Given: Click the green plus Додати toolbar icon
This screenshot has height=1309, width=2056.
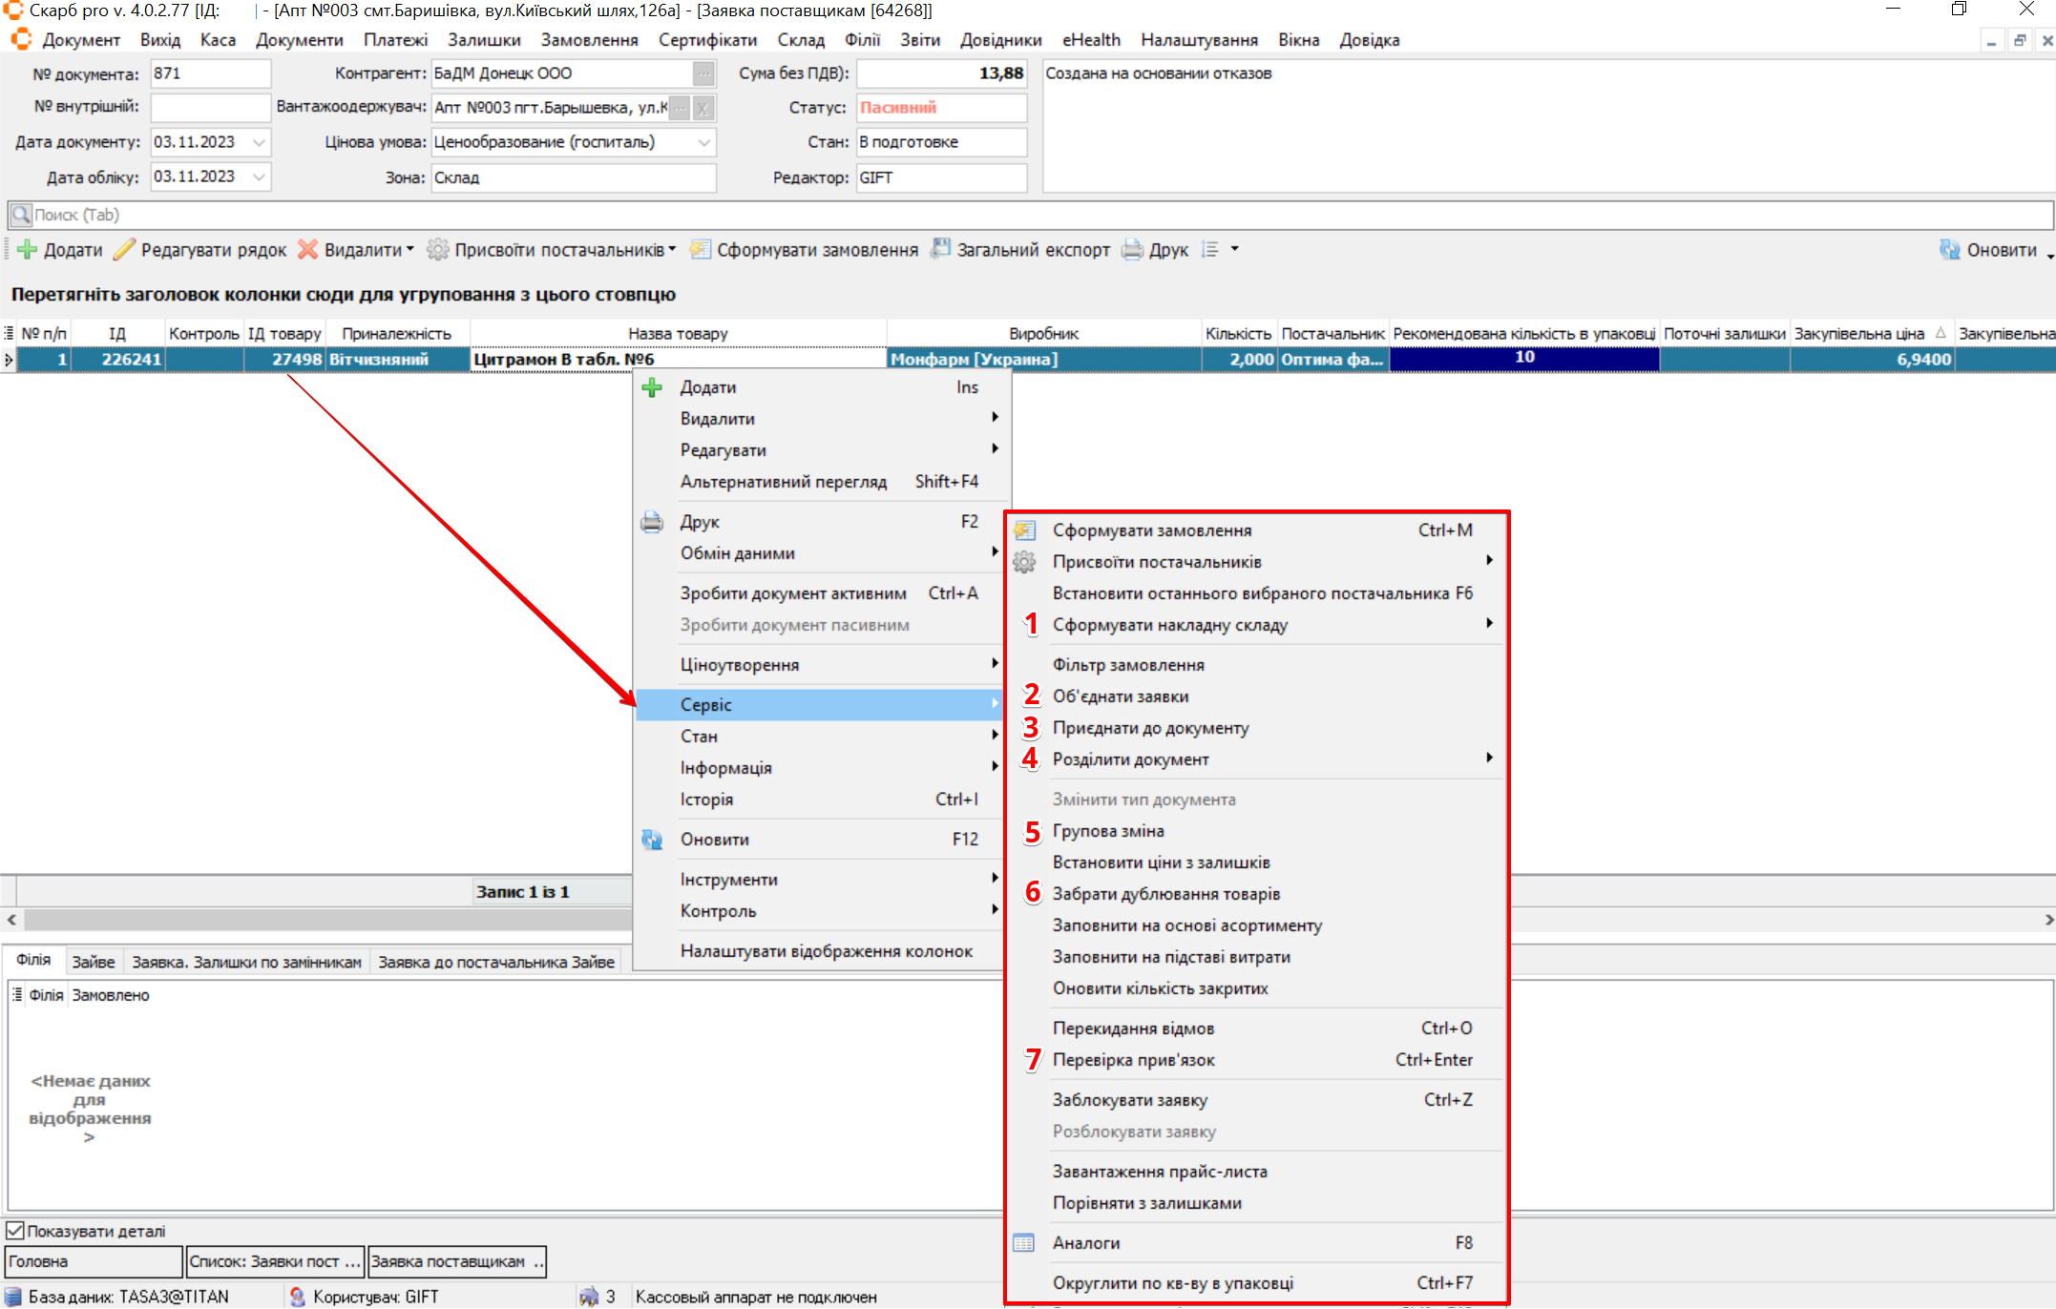Looking at the screenshot, I should pyautogui.click(x=28, y=250).
